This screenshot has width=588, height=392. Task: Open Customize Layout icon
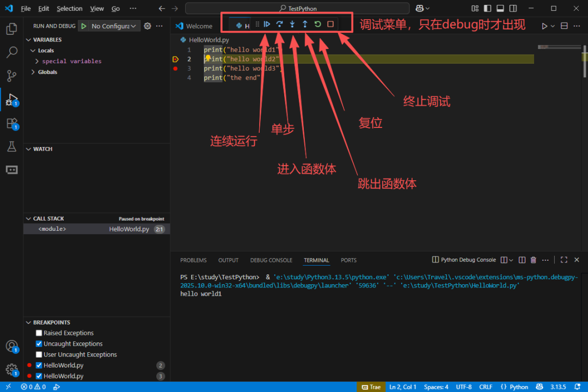pos(475,8)
